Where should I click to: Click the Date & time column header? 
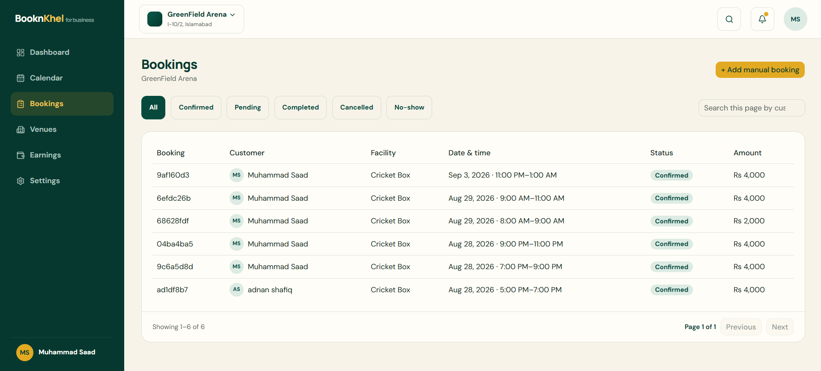469,153
